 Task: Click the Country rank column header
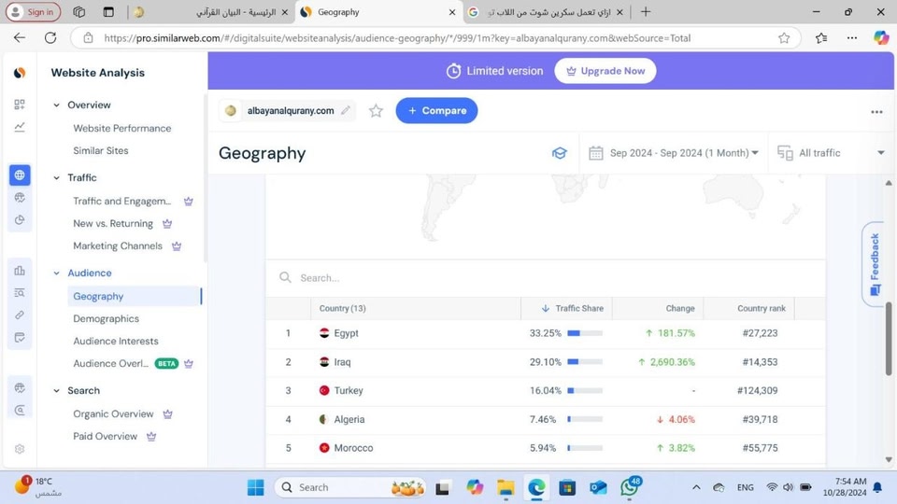point(761,308)
